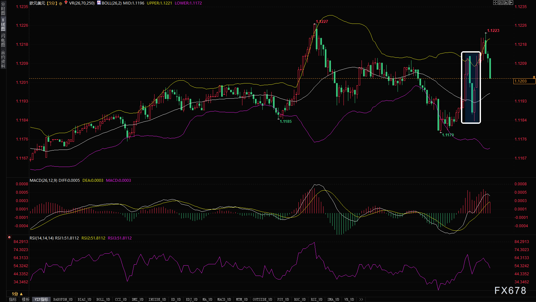536x302 pixels.
Task: Apply the BOLL_UD indicator
Action: pos(103,299)
